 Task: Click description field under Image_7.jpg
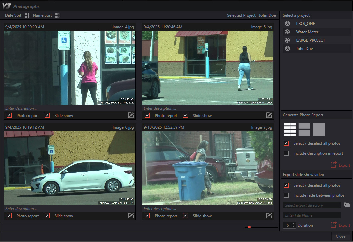(208, 209)
